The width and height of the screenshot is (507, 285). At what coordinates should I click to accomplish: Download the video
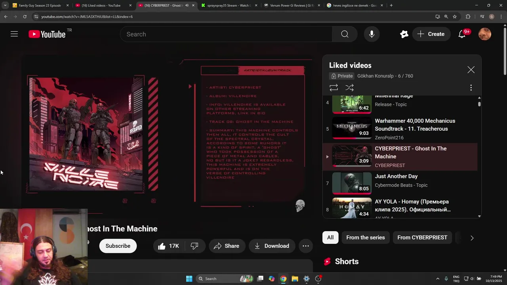point(272,246)
